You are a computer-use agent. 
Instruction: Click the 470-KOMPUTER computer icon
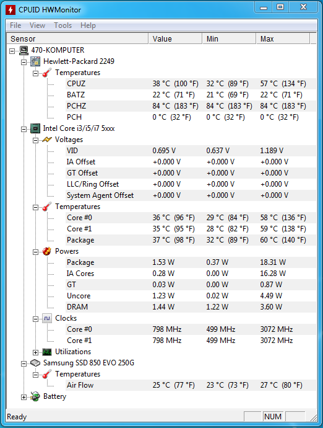pos(24,50)
